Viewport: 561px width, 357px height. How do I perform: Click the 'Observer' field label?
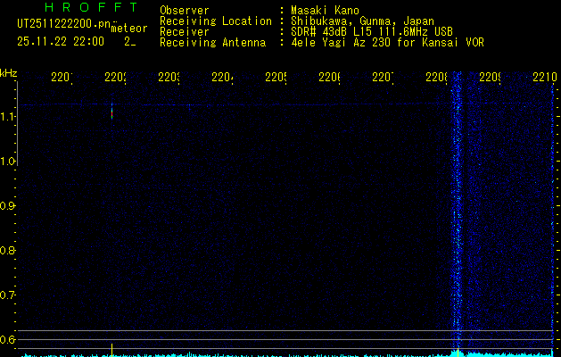point(185,11)
